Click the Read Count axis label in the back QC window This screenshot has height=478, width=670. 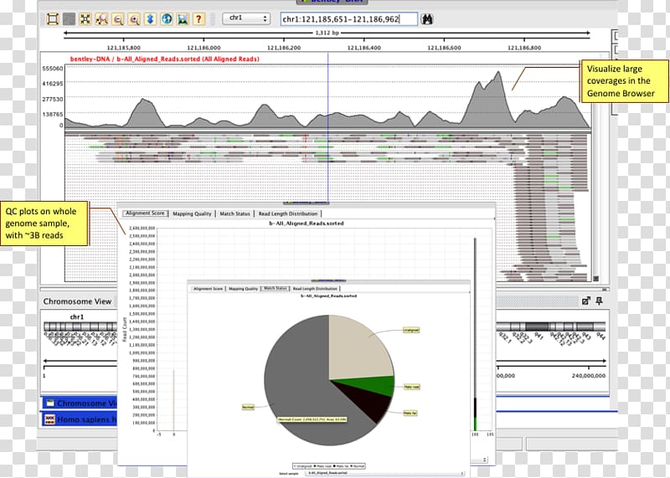point(124,329)
